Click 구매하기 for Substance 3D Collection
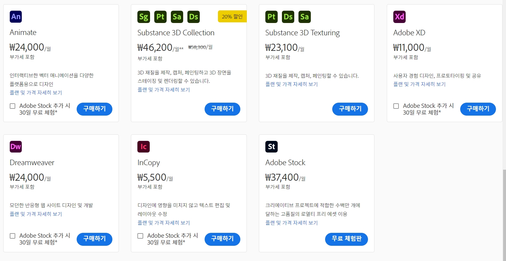506x261 pixels. pos(222,109)
